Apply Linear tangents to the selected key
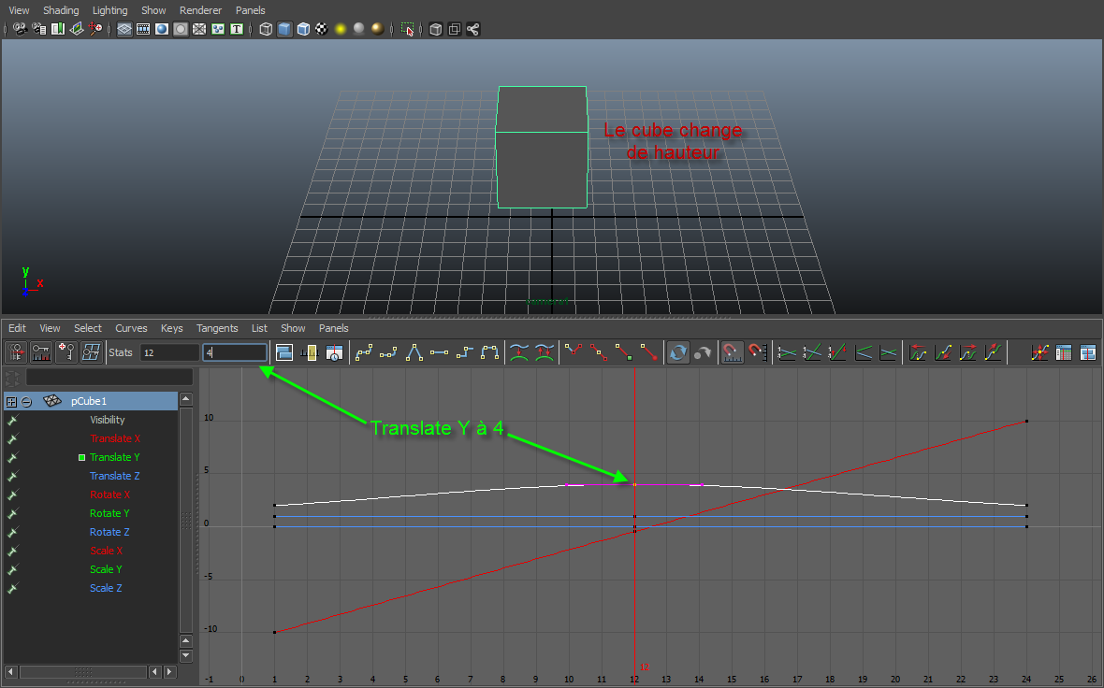 coord(414,352)
